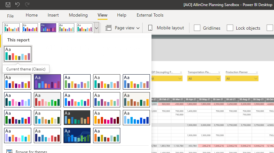Apply the light gray background theme with red bars
The width and height of the screenshot is (274, 153).
(x=47, y=100)
